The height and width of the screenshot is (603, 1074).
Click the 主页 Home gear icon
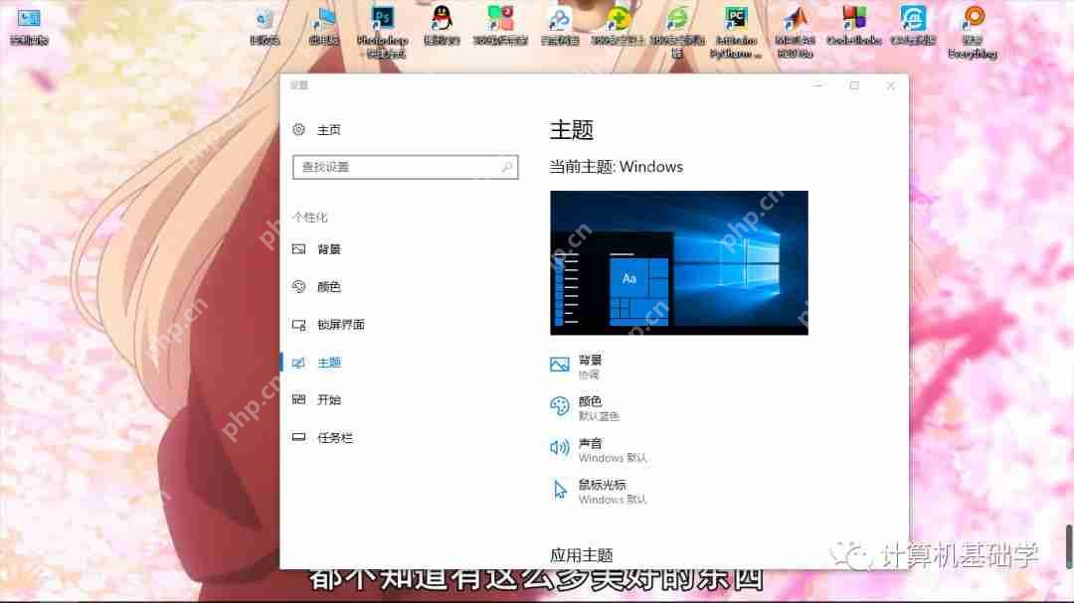point(298,129)
